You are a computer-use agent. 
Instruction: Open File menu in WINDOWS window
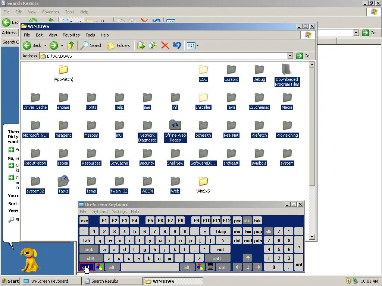point(27,35)
